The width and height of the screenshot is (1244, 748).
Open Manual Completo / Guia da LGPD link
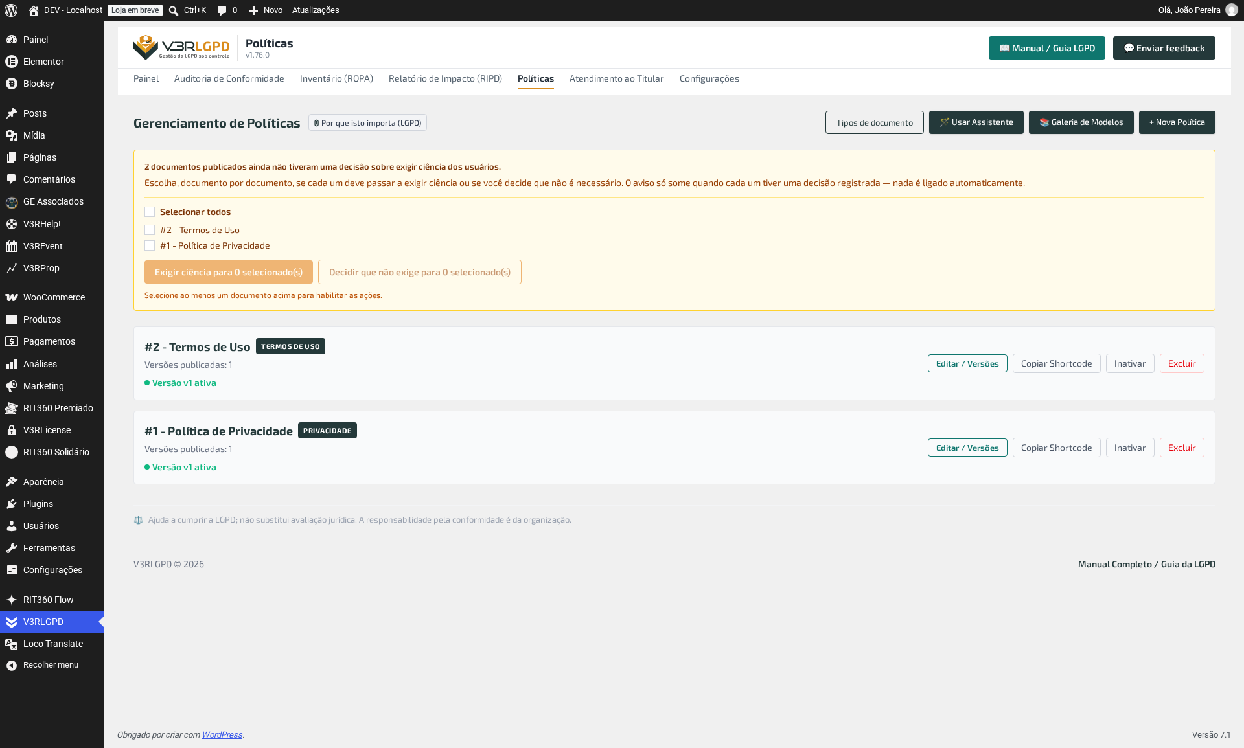[x=1147, y=564]
